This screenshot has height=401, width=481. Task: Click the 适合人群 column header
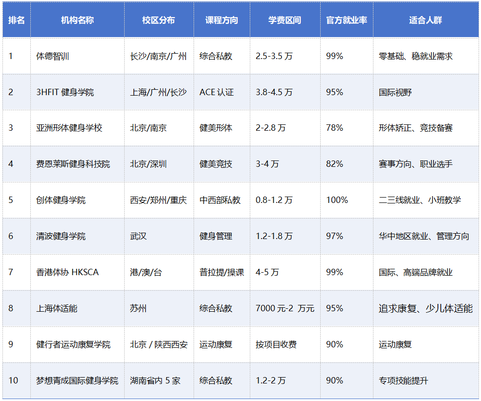tap(426, 20)
